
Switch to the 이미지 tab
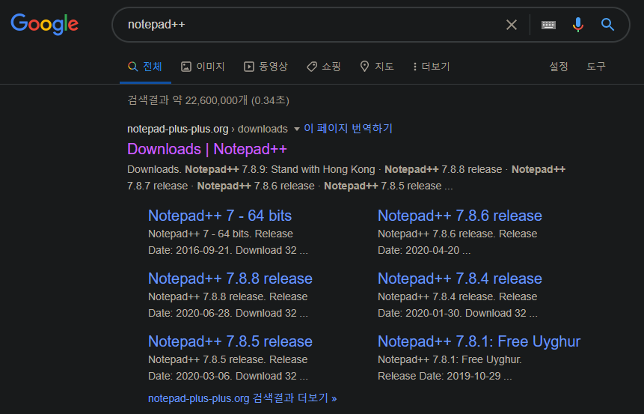(203, 67)
